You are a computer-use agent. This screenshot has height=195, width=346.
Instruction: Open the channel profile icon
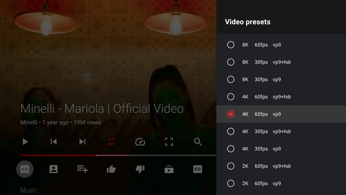54,169
